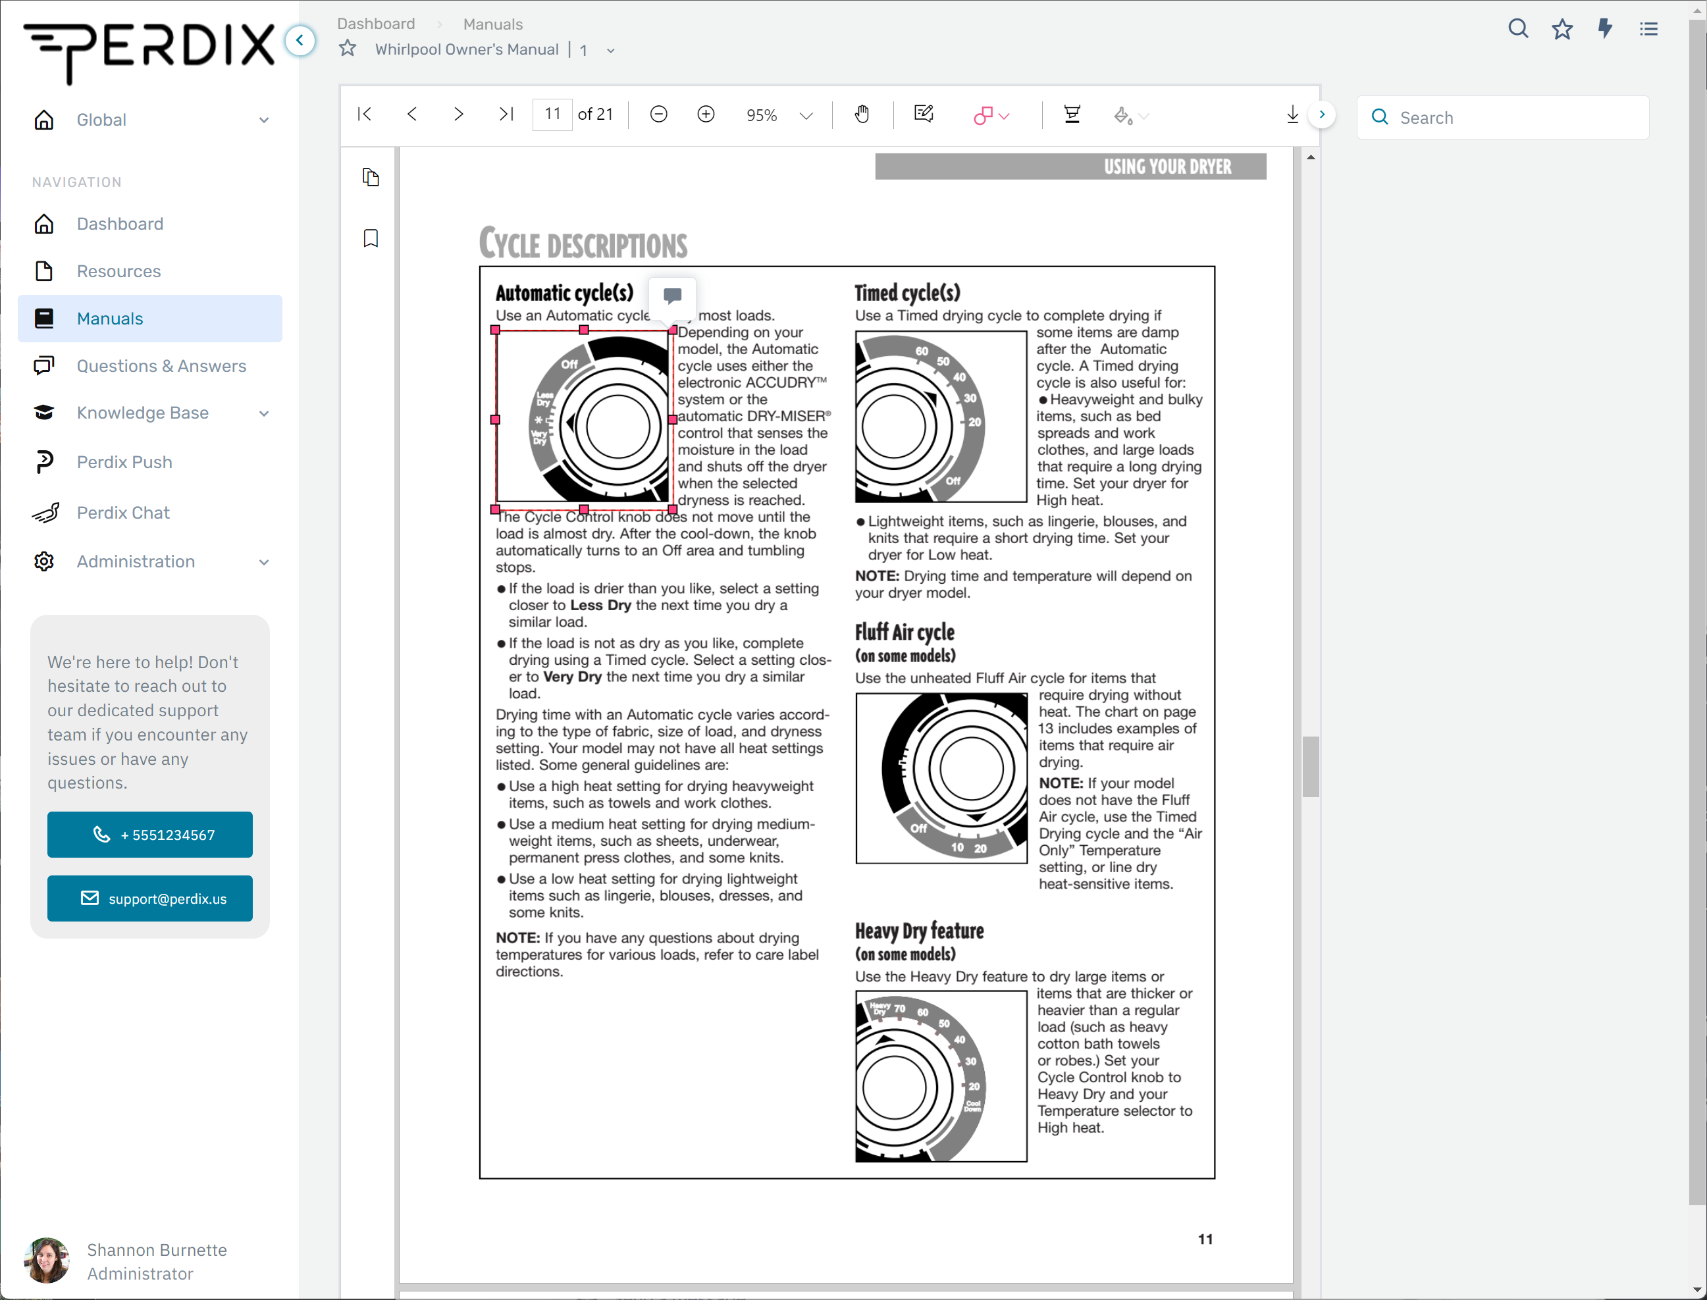The width and height of the screenshot is (1707, 1300).
Task: Jump to the last page icon
Action: (x=506, y=115)
